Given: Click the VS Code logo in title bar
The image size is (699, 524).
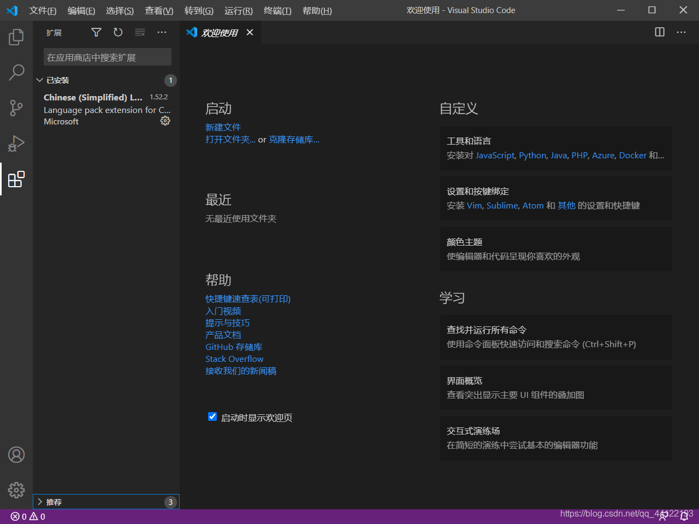Looking at the screenshot, I should coord(12,10).
